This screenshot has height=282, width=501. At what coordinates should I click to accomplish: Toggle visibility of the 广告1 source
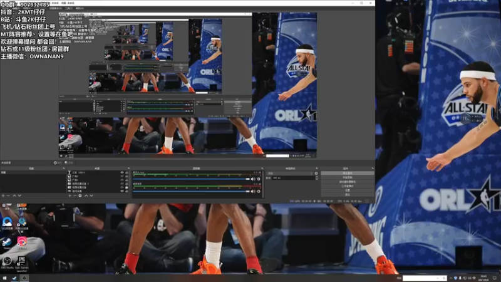pyautogui.click(x=121, y=180)
